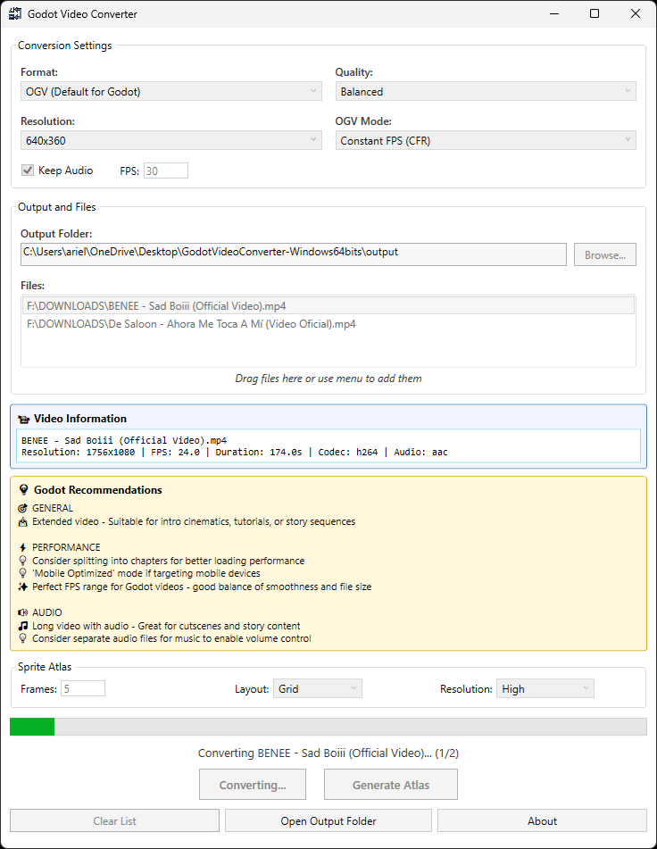Click the speaker icon next to AUDIO
Viewport: 657px width, 849px height.
tap(23, 613)
